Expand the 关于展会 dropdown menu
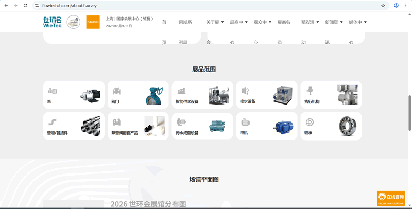Image resolution: width=412 pixels, height=209 pixels. [215, 22]
